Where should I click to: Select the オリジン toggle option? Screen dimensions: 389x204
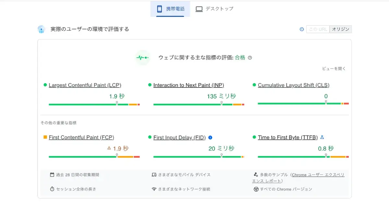(341, 29)
